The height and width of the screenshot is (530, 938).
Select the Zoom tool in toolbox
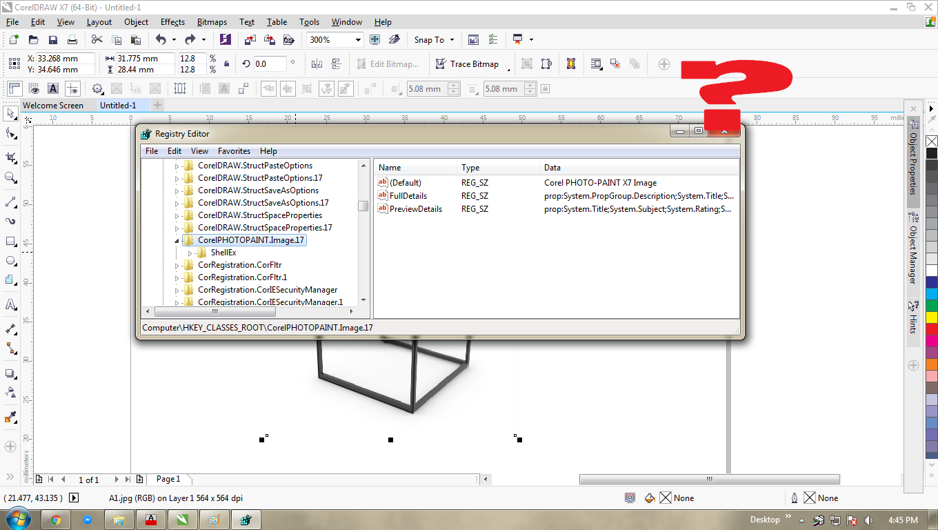(10, 177)
